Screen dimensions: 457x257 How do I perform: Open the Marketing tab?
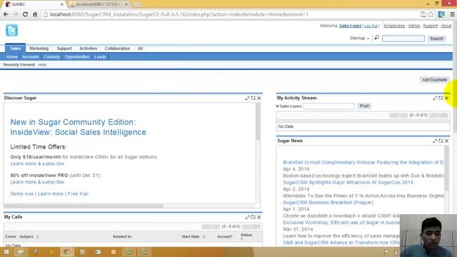tap(39, 49)
